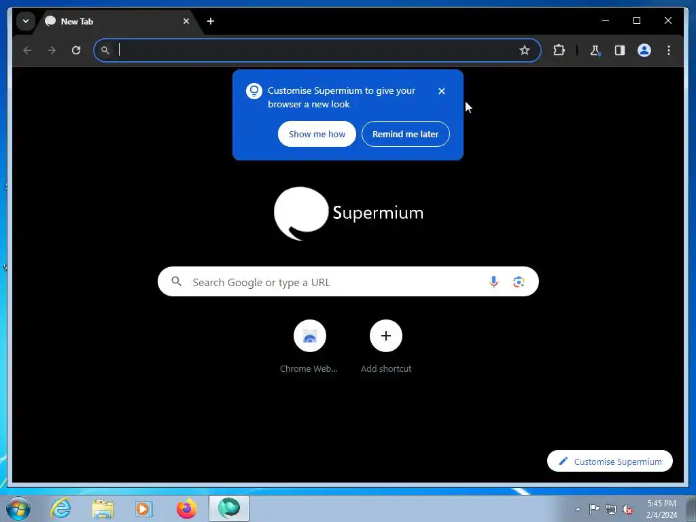Open the Chrome Web Store shortcut

309,347
